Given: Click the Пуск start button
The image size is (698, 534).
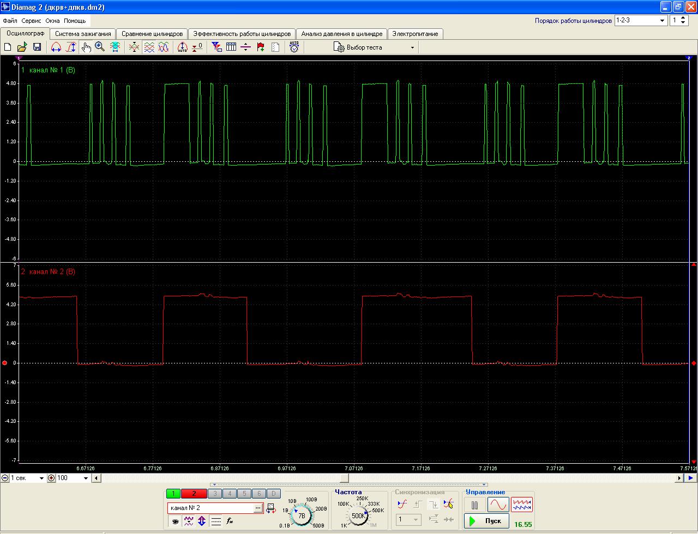Looking at the screenshot, I should click(486, 521).
